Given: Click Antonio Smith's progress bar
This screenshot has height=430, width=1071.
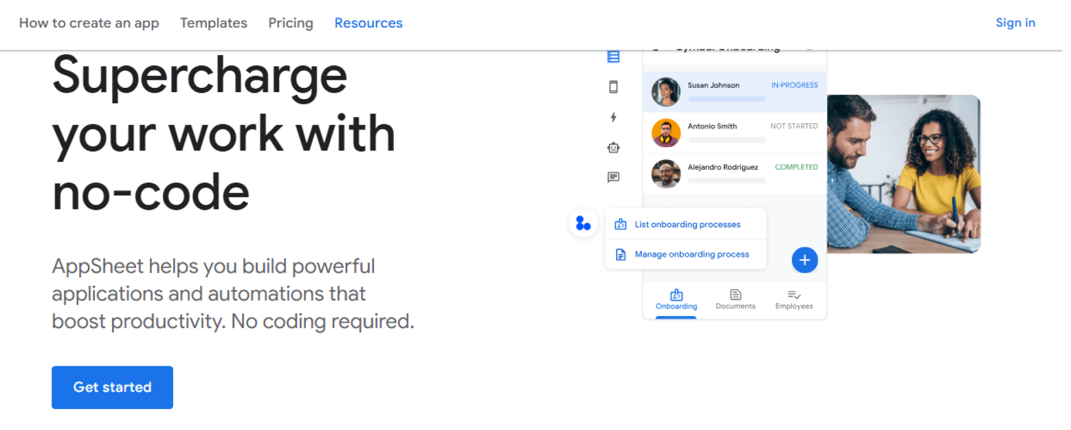Looking at the screenshot, I should tap(727, 140).
